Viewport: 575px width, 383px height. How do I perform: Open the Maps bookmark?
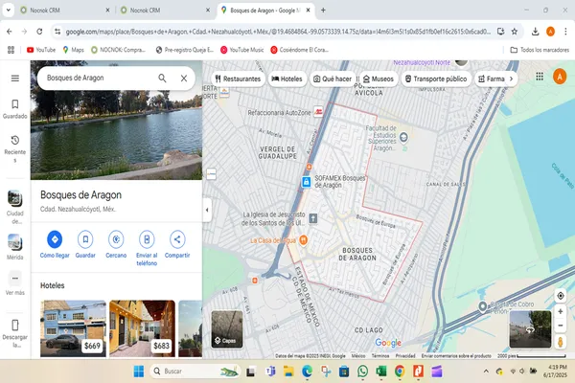click(74, 50)
